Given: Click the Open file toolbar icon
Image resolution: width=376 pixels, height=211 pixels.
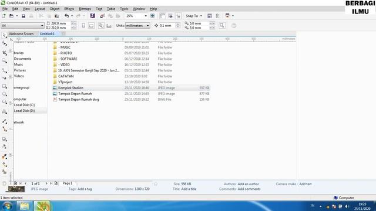Looking at the screenshot, I should [11, 16].
